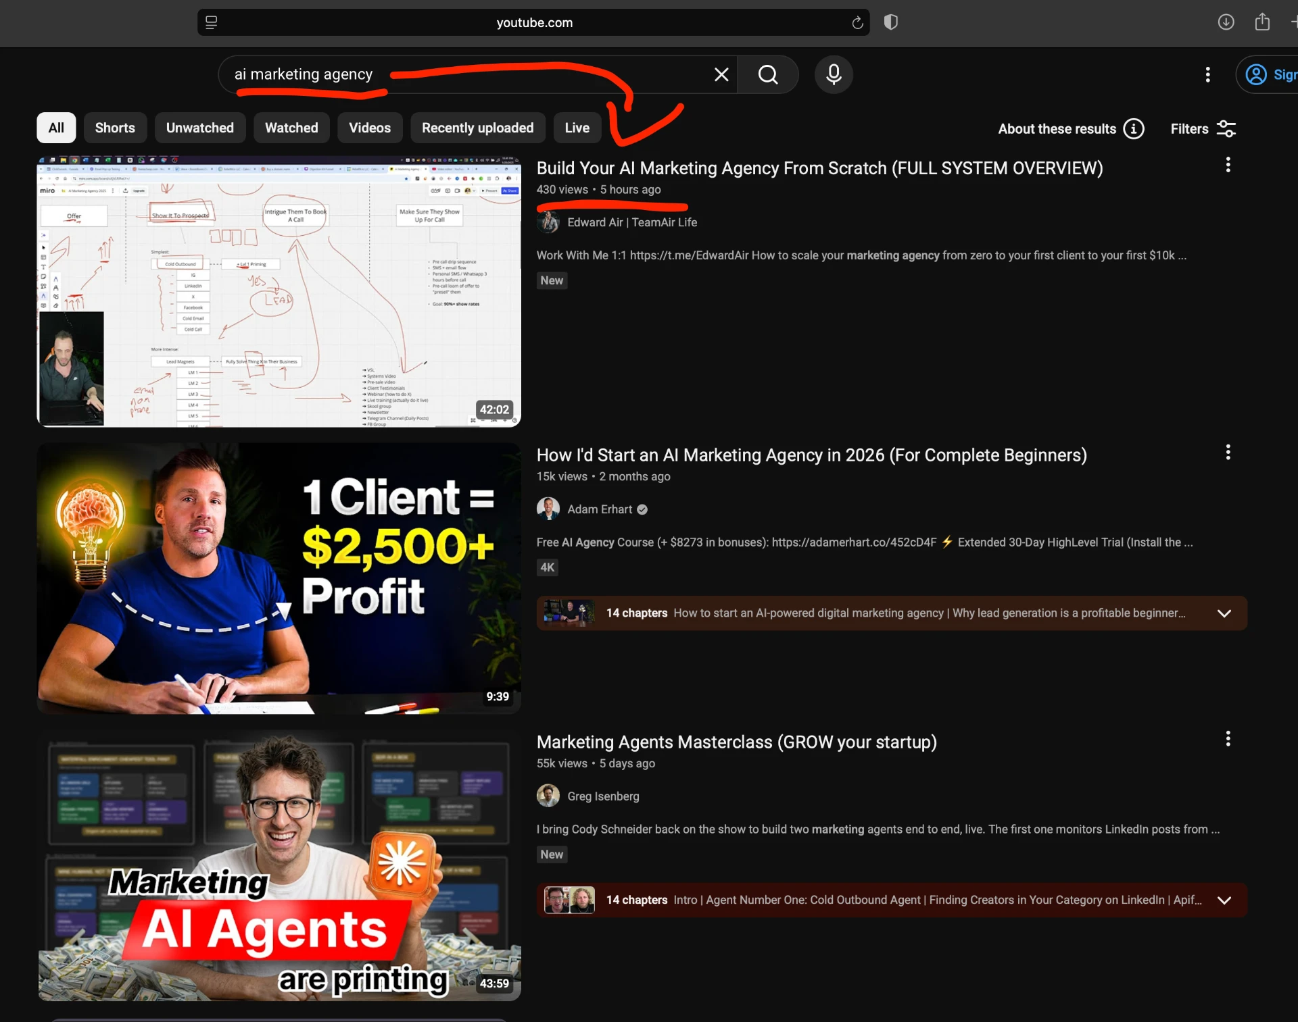
Task: Select the All filter chip
Action: click(56, 128)
